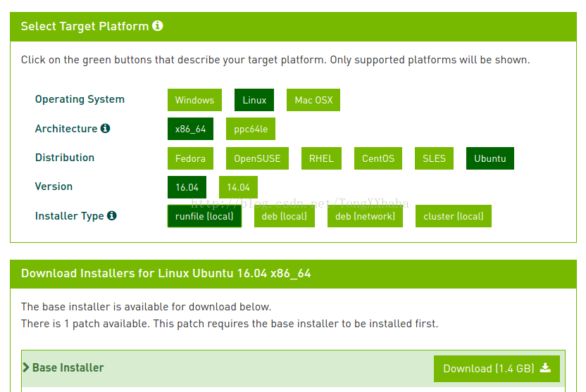Click 'Click on the green buttons' instruction text
This screenshot has width=586, height=392.
[275, 60]
